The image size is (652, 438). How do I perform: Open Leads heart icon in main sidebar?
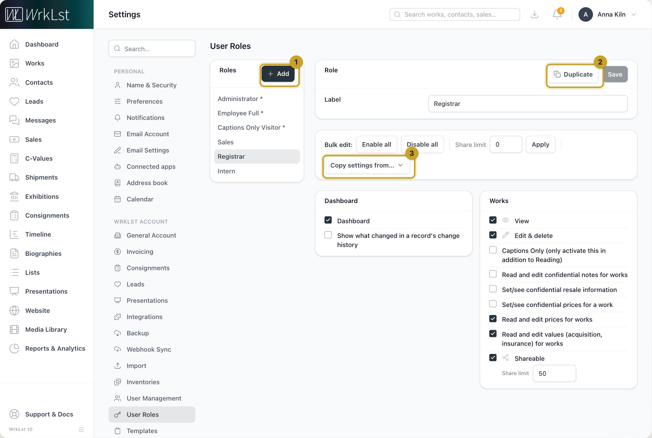pyautogui.click(x=14, y=101)
